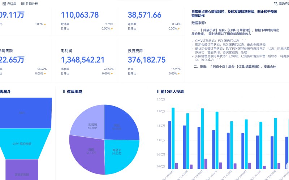
Task: Click the 投流费用 card title
Action: click(135, 51)
